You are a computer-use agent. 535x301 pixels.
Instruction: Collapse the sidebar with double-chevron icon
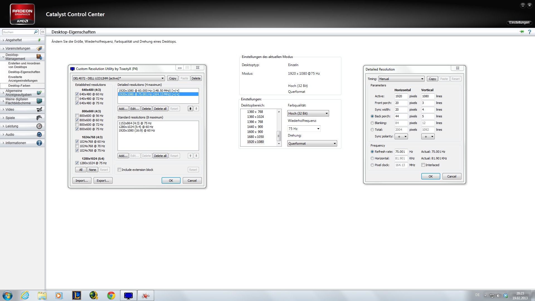pos(43,32)
